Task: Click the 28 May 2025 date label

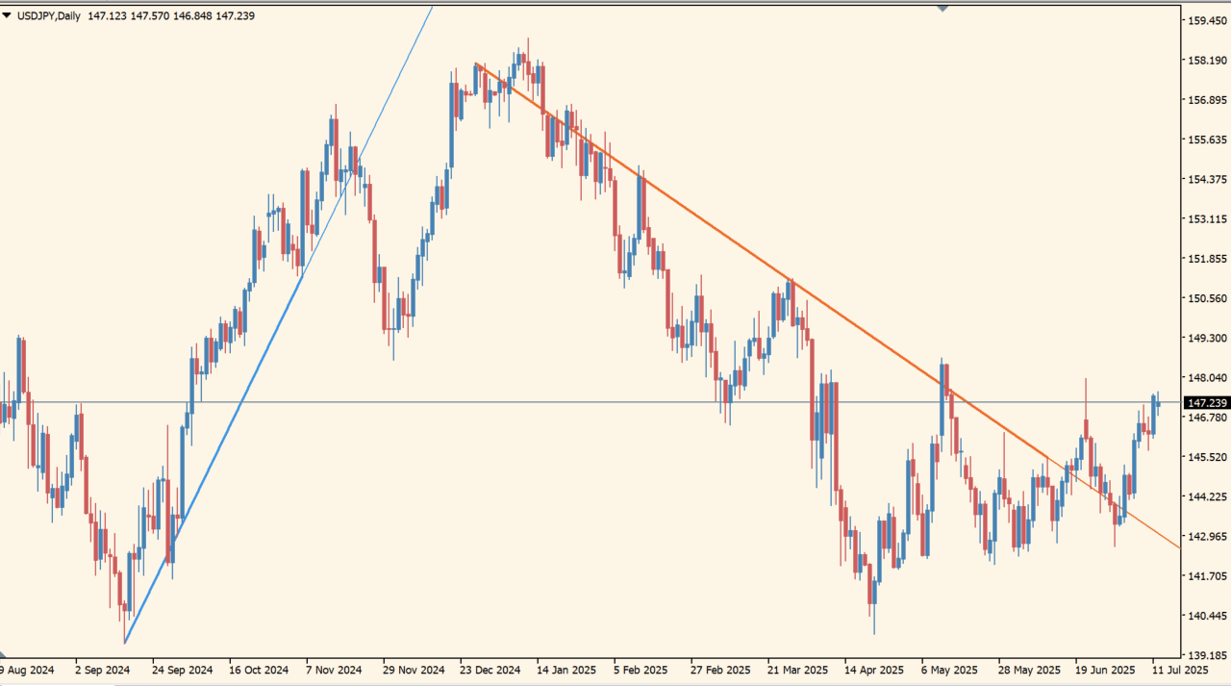Action: [1028, 670]
